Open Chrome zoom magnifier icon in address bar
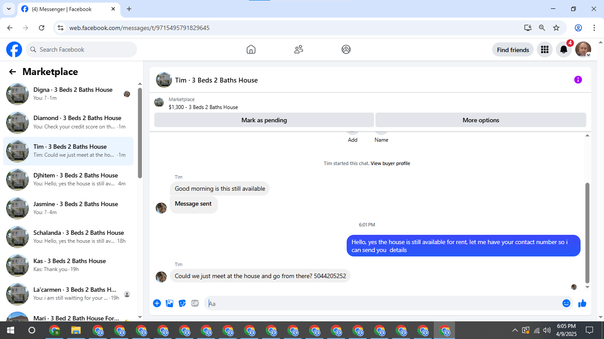This screenshot has height=339, width=604. (542, 28)
